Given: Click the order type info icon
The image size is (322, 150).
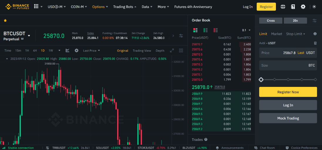Looking at the screenshot, I should point(315,34).
